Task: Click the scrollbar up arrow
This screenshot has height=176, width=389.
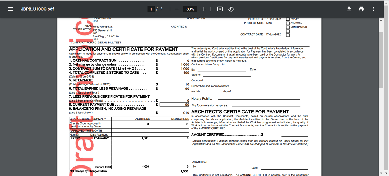Action: 381,20
